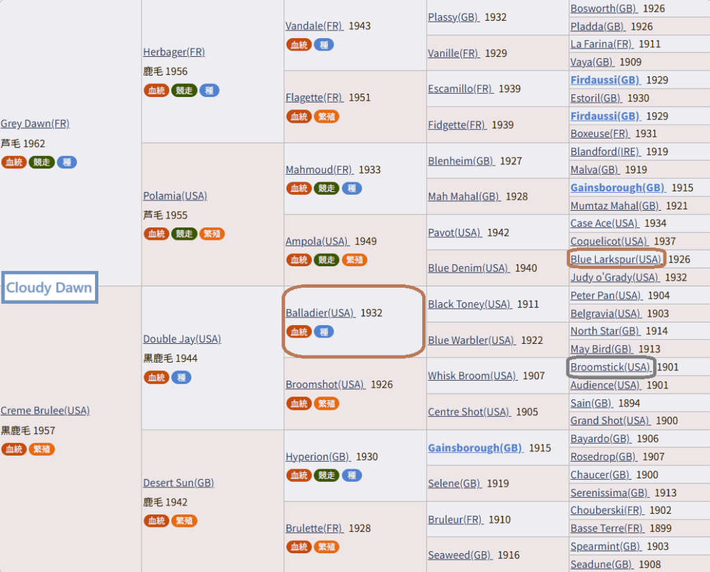
Task: Click the 繁殖 badge under Ampola(USA)
Action: tap(355, 260)
